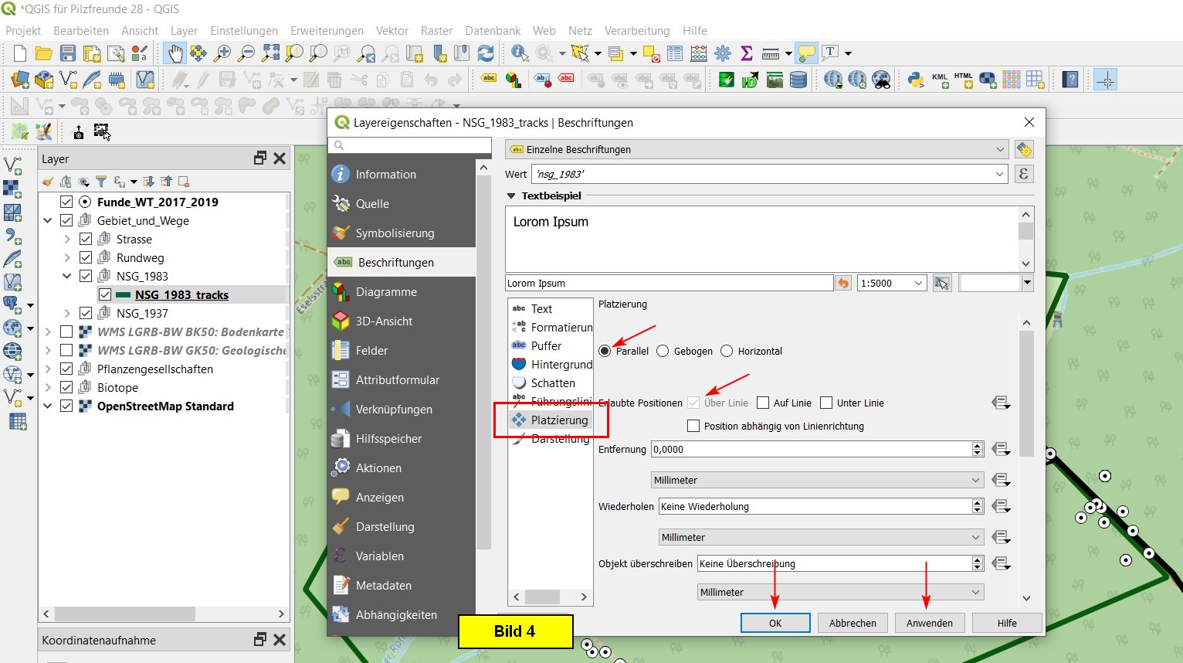1183x663 pixels.
Task: Click the Save Project disk icon
Action: (x=68, y=53)
